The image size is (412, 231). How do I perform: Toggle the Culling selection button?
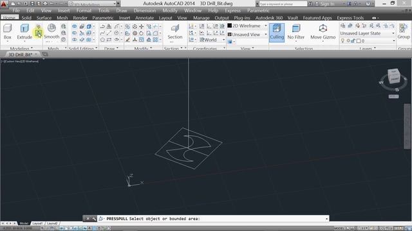tap(277, 32)
